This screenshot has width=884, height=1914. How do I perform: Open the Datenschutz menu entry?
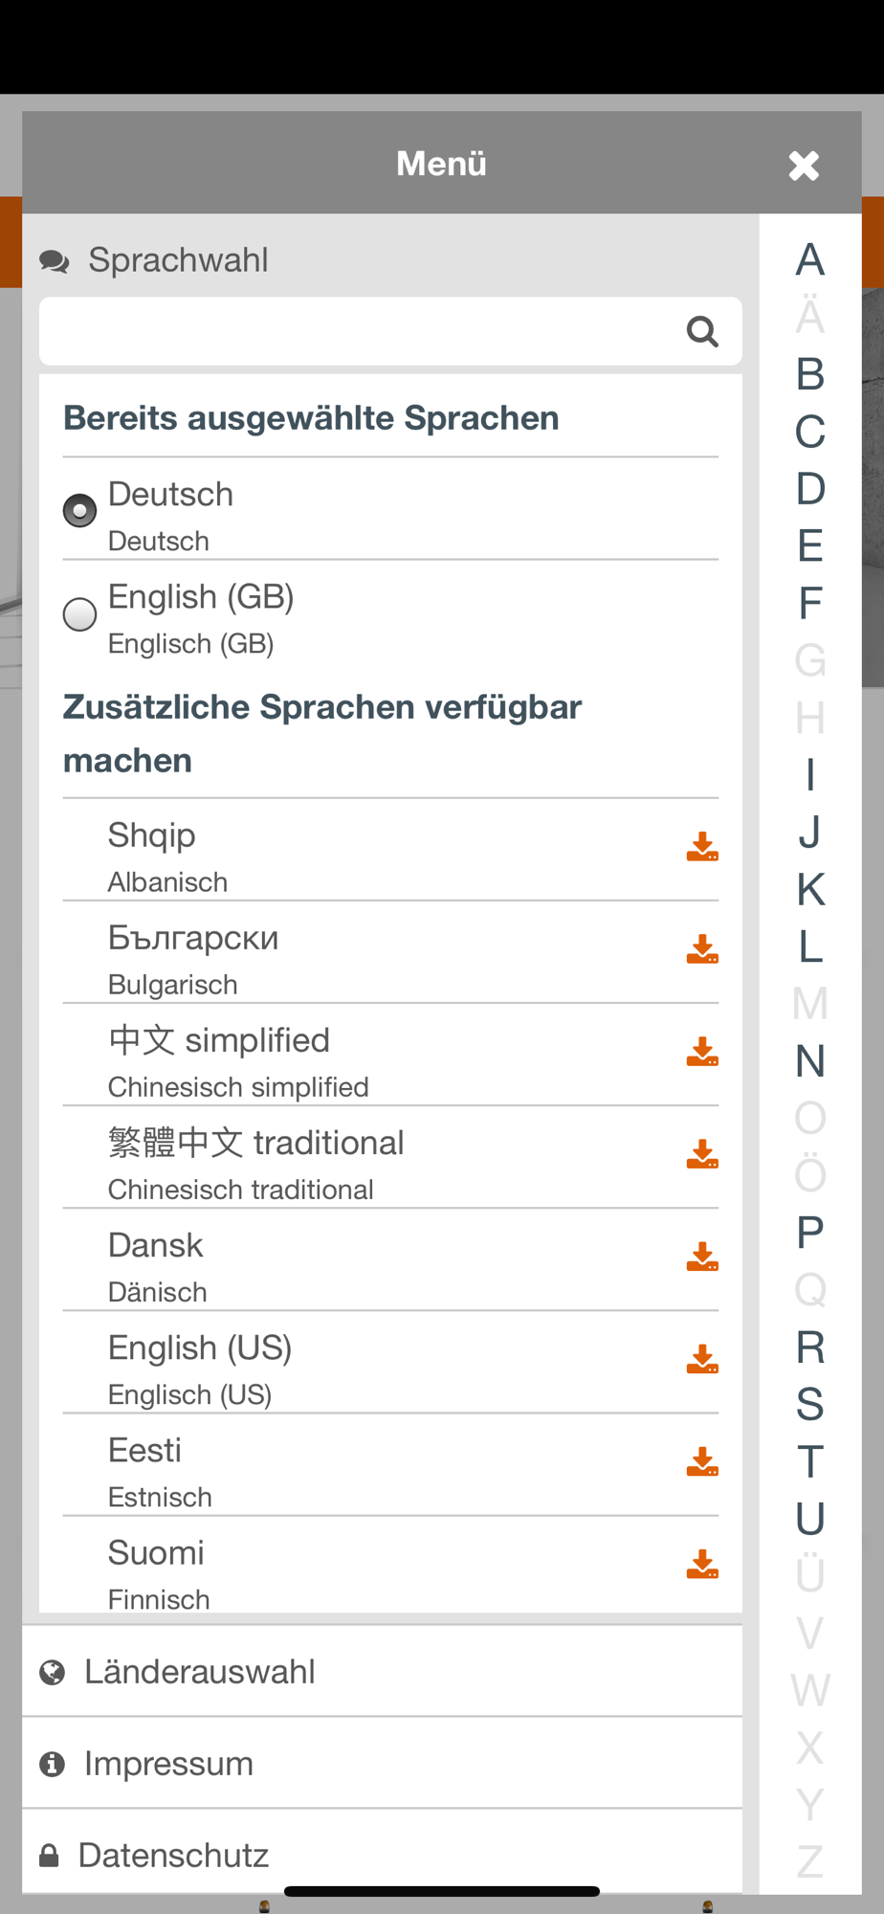173,1856
